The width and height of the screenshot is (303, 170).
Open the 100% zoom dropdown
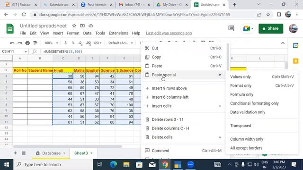click(51, 43)
